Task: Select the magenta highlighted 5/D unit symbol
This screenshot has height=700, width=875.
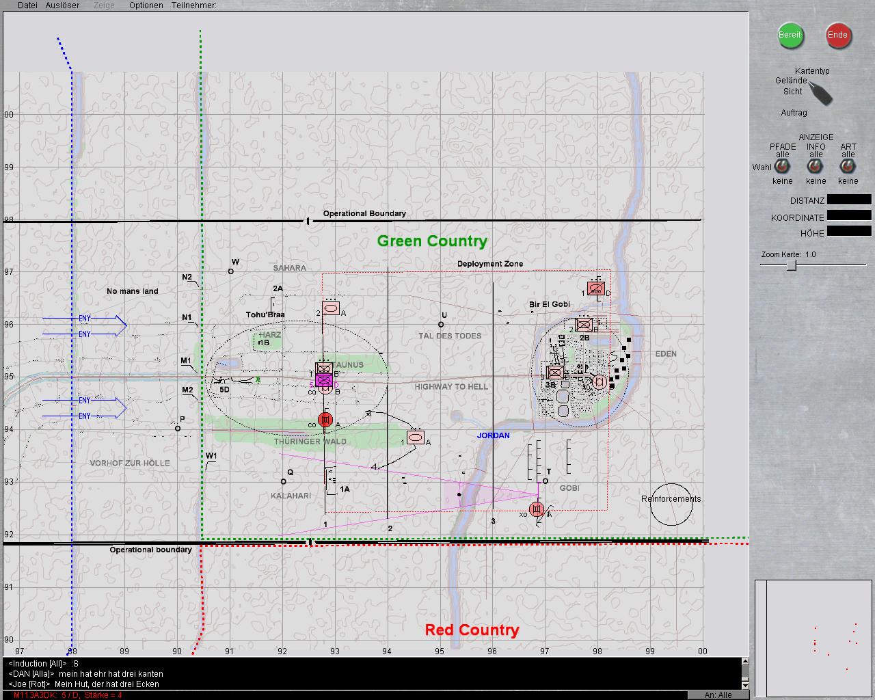Action: click(324, 379)
